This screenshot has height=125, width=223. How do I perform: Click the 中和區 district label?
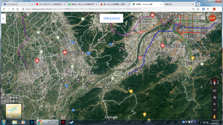(x=163, y=53)
